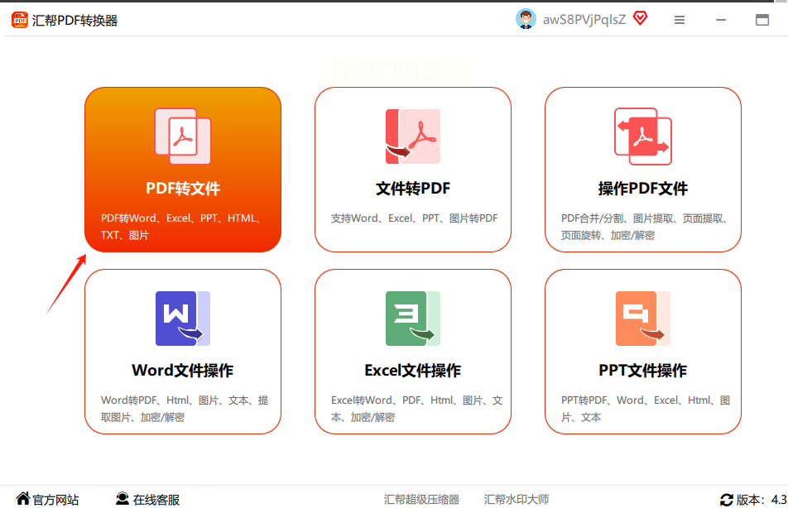Maximize the application window
Viewport: 788px width, 508px height.
click(762, 20)
